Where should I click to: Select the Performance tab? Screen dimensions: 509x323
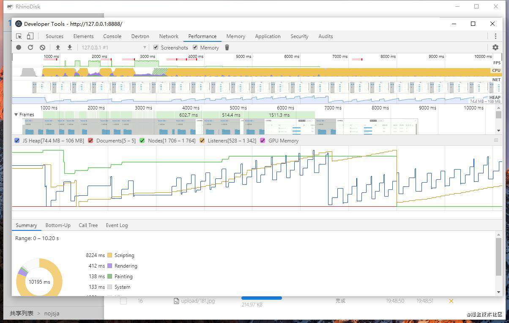coord(203,36)
